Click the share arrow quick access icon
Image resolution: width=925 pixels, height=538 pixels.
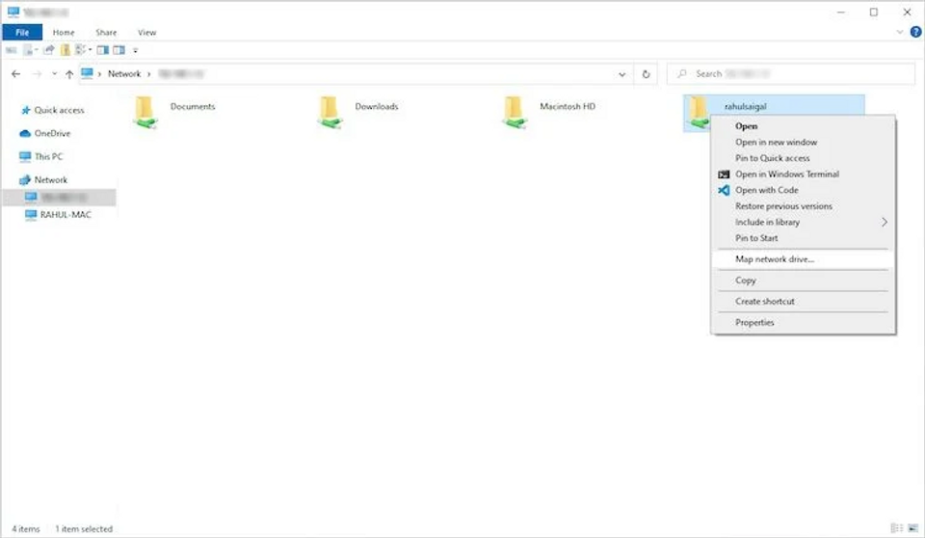pos(49,50)
